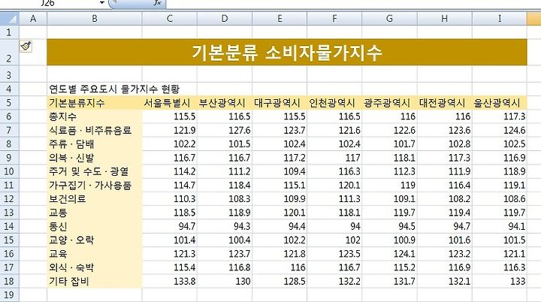Viewport: 541px width, 302px height.
Task: Select column E header
Action: pos(280,18)
